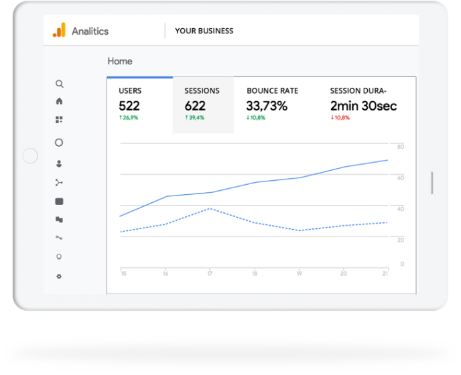Open admin settings gear icon
Image resolution: width=461 pixels, height=375 pixels.
[x=59, y=277]
